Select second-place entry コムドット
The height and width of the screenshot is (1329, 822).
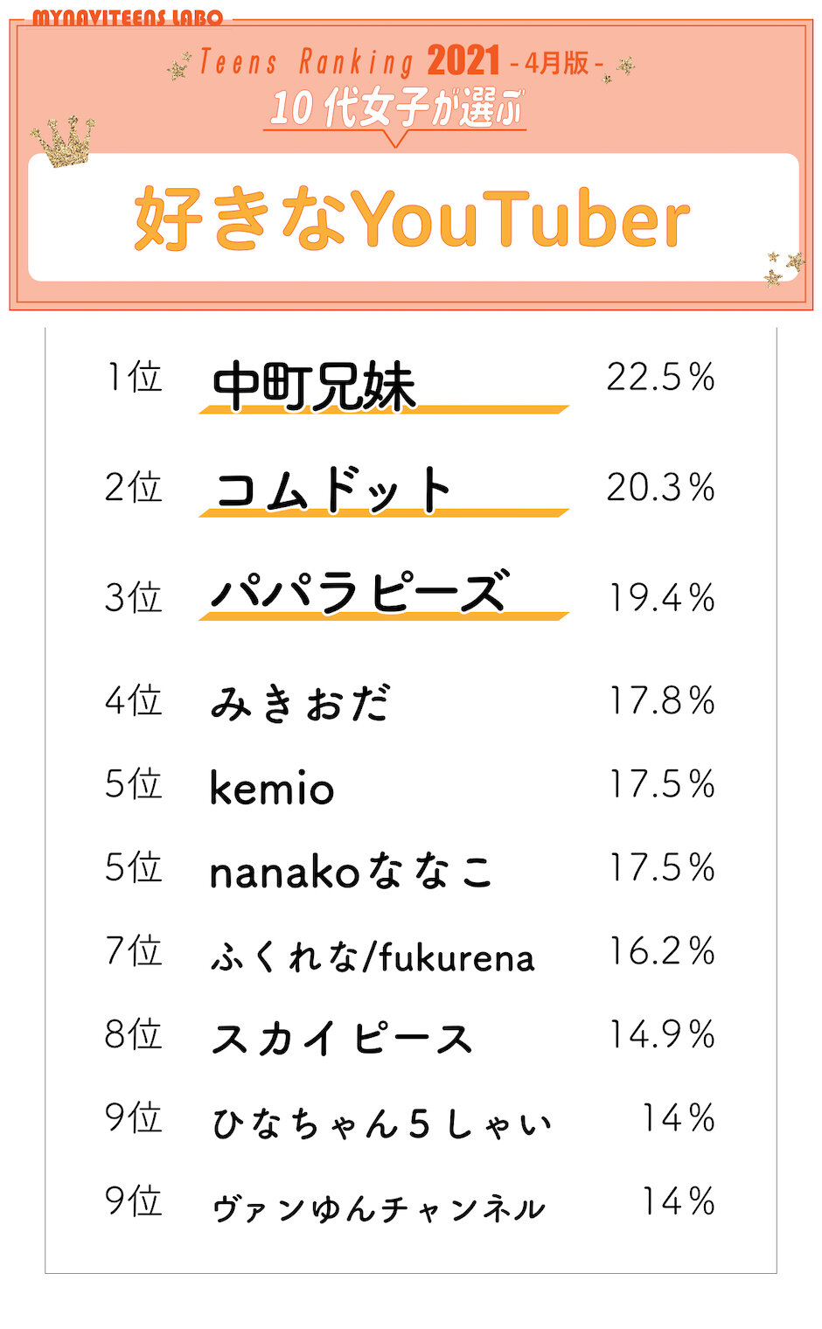click(x=333, y=490)
